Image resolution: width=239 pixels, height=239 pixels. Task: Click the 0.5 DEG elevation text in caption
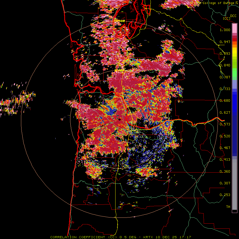[x=128, y=237]
